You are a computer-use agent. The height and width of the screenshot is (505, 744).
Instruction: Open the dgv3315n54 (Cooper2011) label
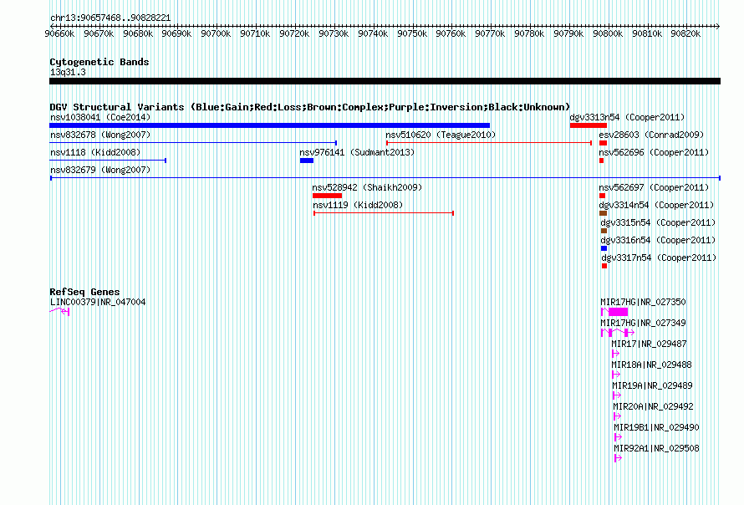coord(658,222)
